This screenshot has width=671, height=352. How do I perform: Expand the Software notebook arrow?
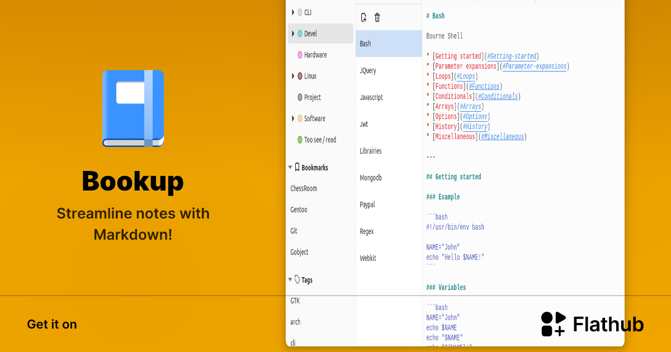(292, 118)
